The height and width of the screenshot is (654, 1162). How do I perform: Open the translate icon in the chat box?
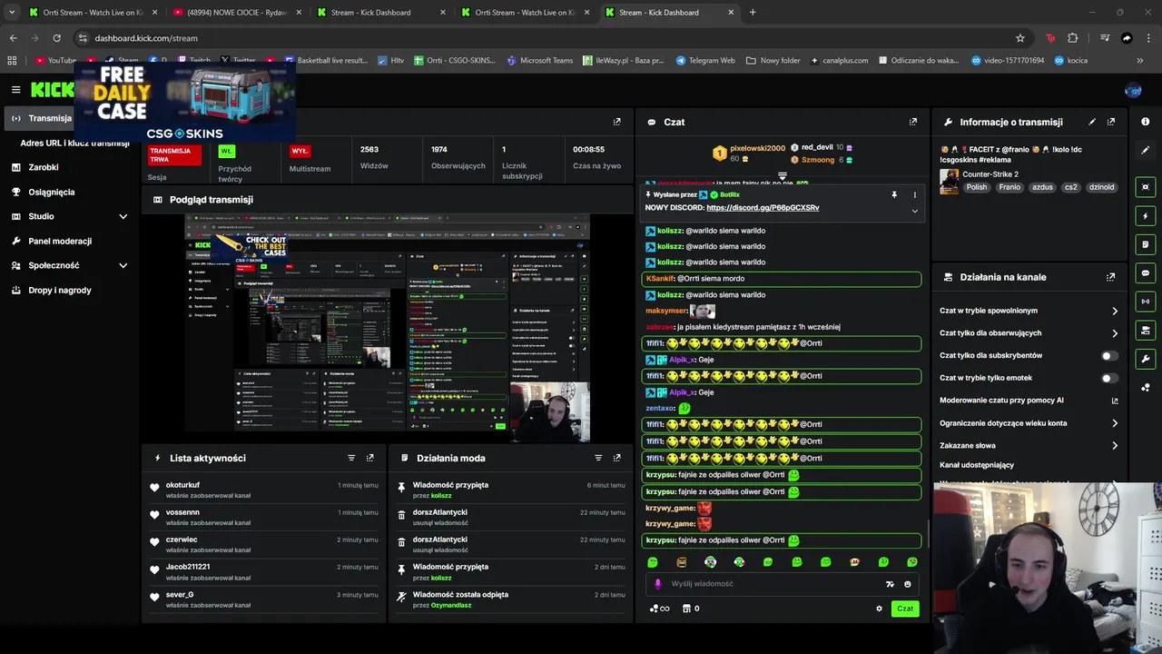pos(890,584)
